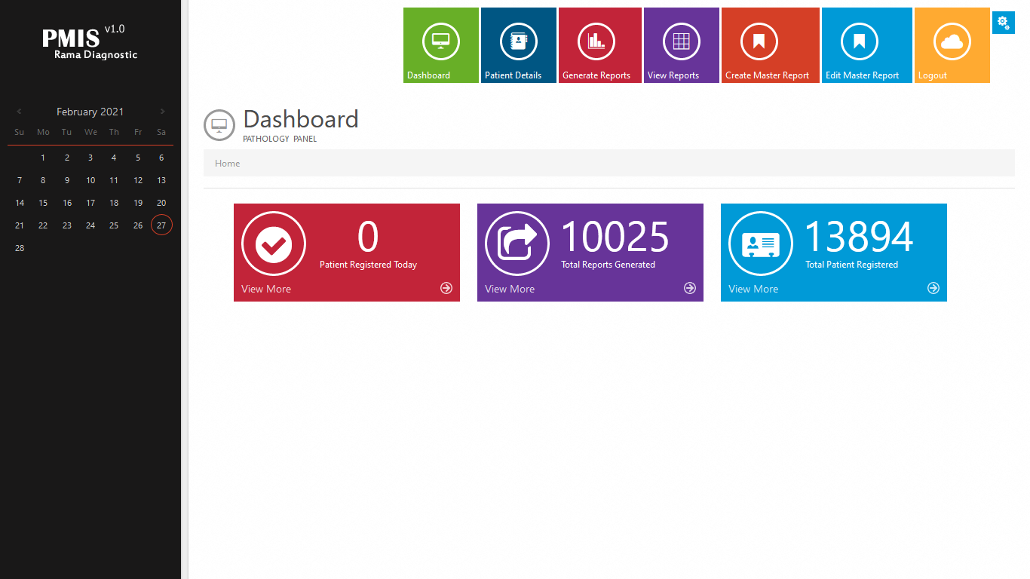Click ID card icon on Total Patient Registered

(x=761, y=244)
